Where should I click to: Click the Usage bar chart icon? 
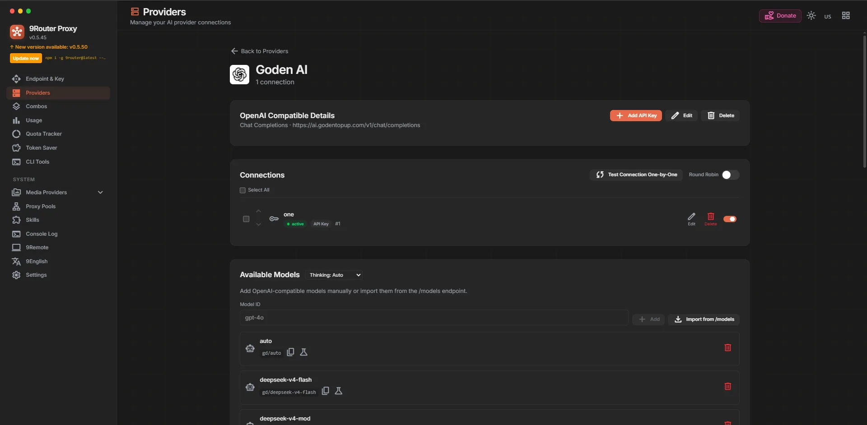(x=16, y=120)
